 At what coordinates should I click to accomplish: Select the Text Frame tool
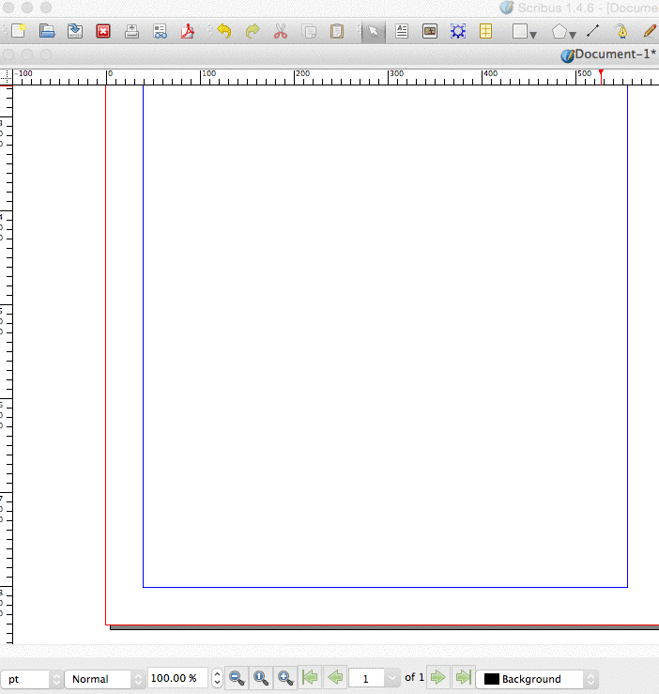click(x=402, y=31)
